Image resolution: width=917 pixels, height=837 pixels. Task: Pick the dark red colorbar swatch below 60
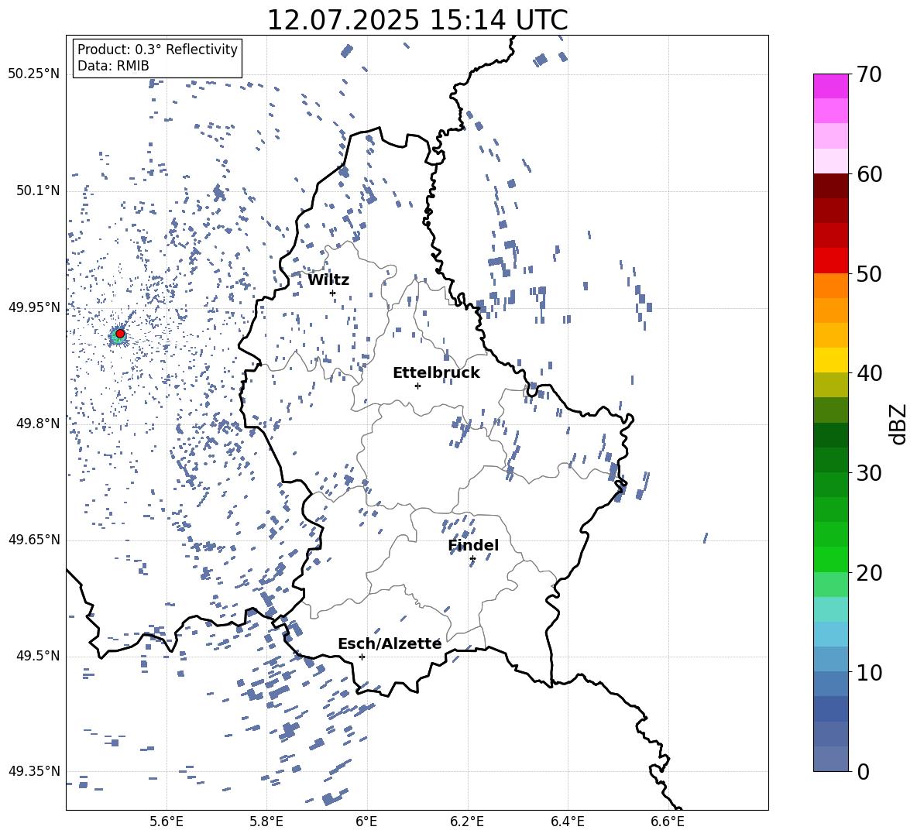(831, 186)
